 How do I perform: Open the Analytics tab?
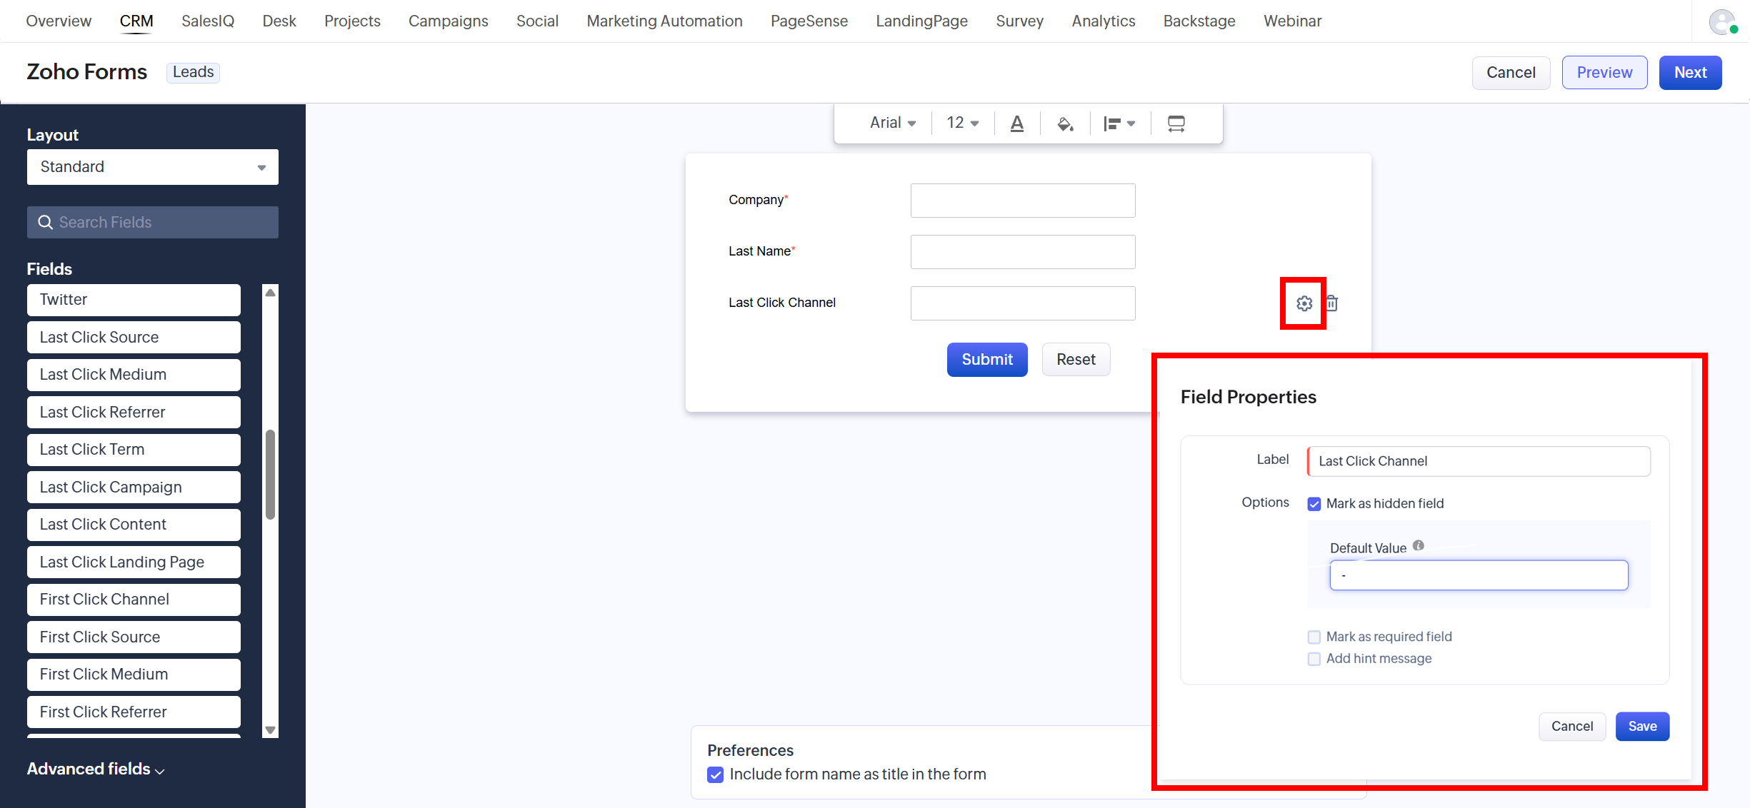pyautogui.click(x=1104, y=21)
